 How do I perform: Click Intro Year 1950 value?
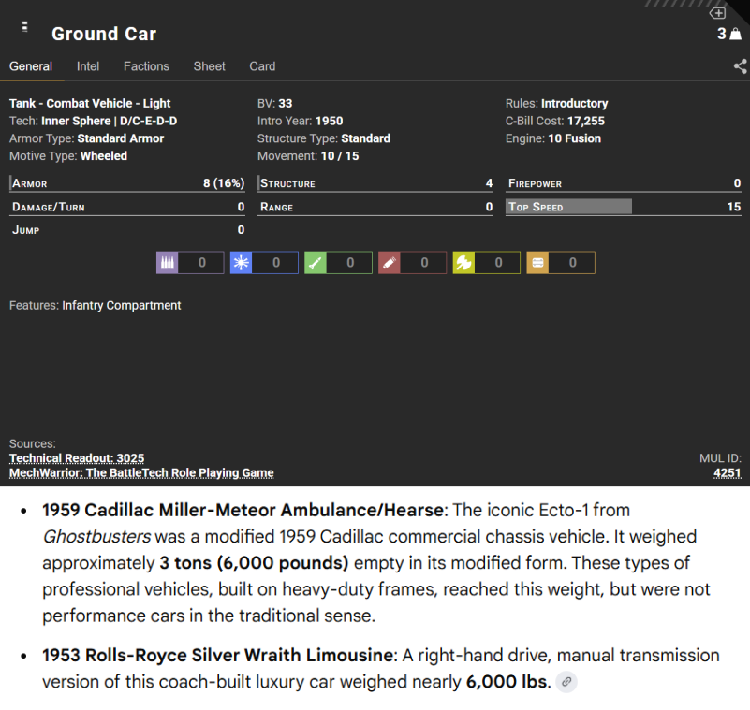point(329,121)
